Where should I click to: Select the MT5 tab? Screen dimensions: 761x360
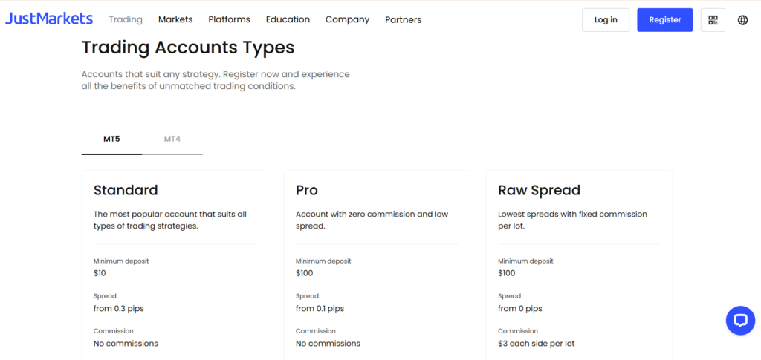[x=111, y=139]
